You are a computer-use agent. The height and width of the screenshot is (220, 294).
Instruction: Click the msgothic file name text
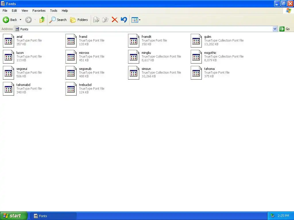click(x=210, y=53)
